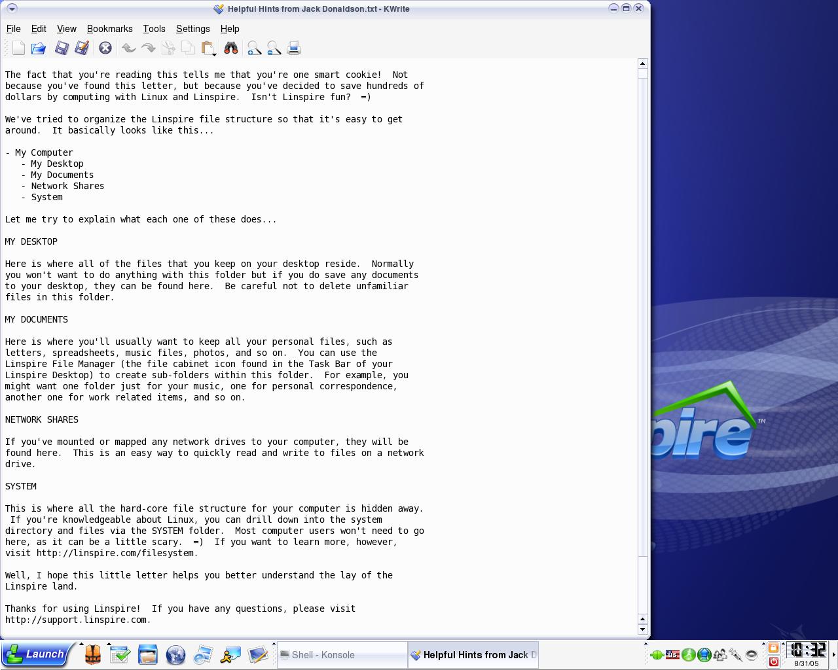
Task: Open the Tools menu
Action: click(x=154, y=29)
